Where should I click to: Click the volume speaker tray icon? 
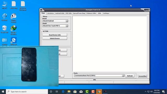[151, 92]
